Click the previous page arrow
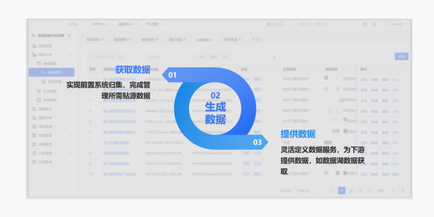This screenshot has width=434, height=217. 332,191
